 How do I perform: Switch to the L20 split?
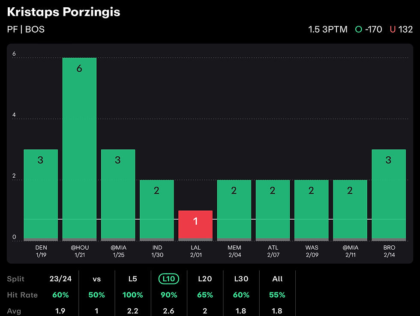[x=205, y=279]
